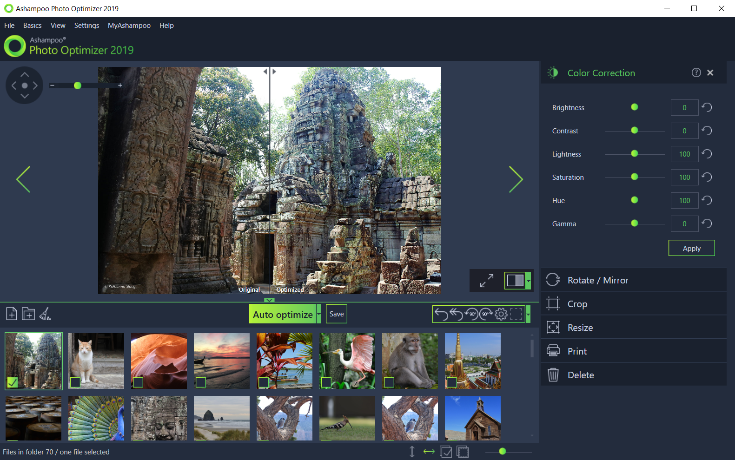The width and height of the screenshot is (735, 460).
Task: Open the MyAshampoo menu
Action: coord(129,26)
